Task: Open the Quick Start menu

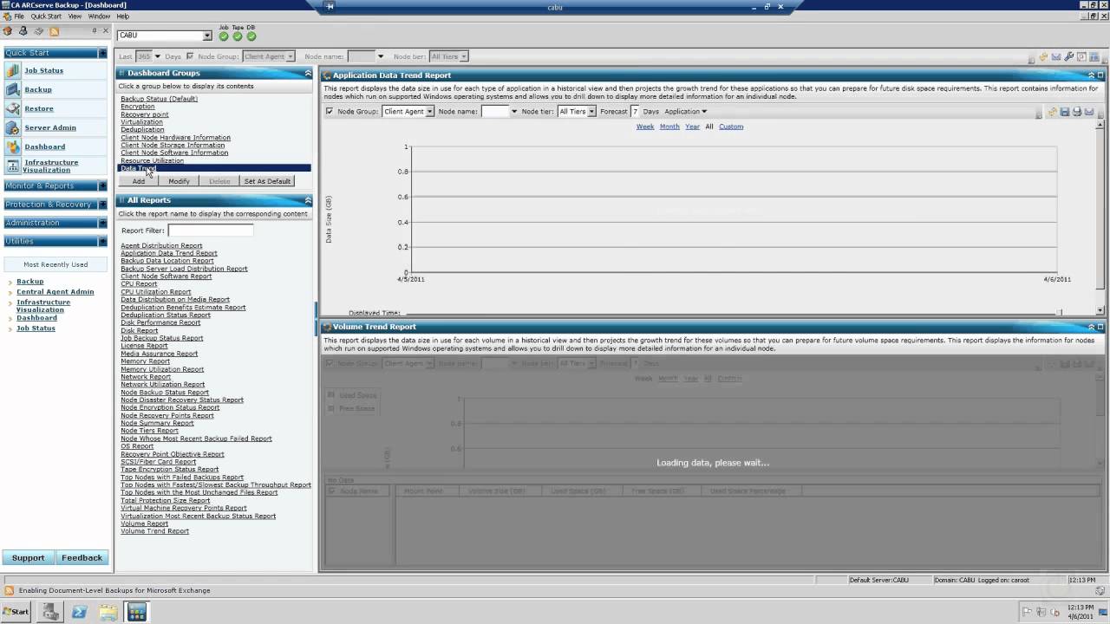Action: (x=46, y=16)
